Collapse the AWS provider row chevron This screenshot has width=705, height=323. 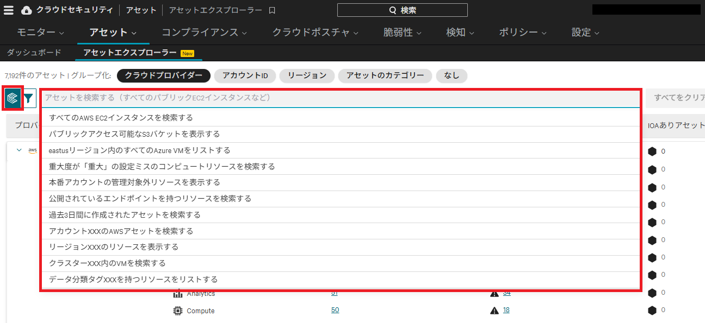[x=19, y=150]
